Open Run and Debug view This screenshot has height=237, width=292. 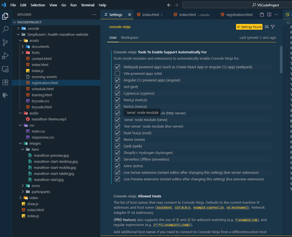coord(5,56)
